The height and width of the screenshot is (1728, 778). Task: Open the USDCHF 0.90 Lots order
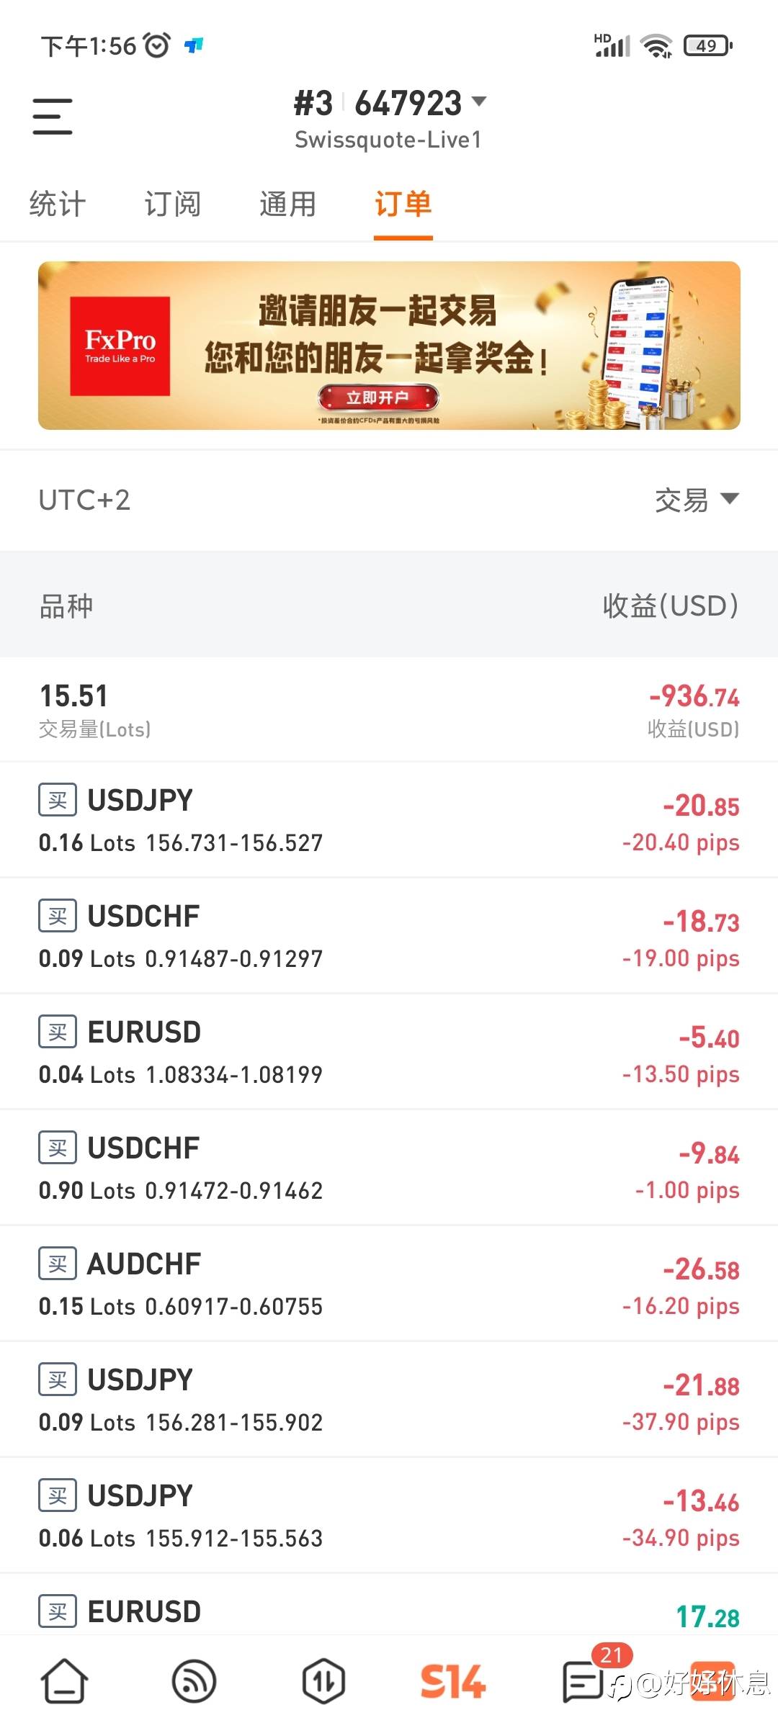coord(389,1168)
